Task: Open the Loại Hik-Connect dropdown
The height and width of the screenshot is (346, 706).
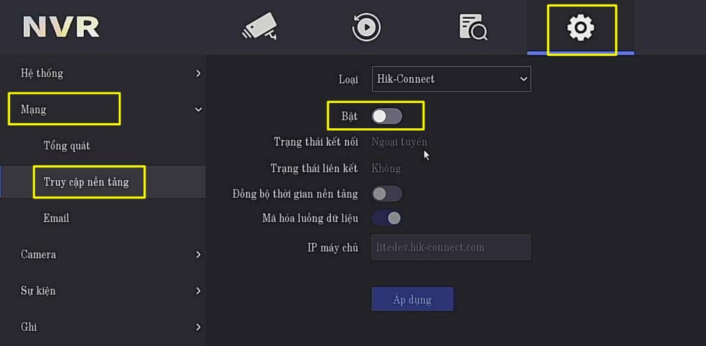Action: pos(451,79)
